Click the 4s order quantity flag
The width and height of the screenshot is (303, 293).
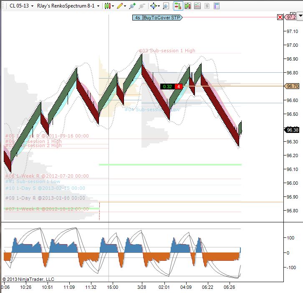click(138, 18)
